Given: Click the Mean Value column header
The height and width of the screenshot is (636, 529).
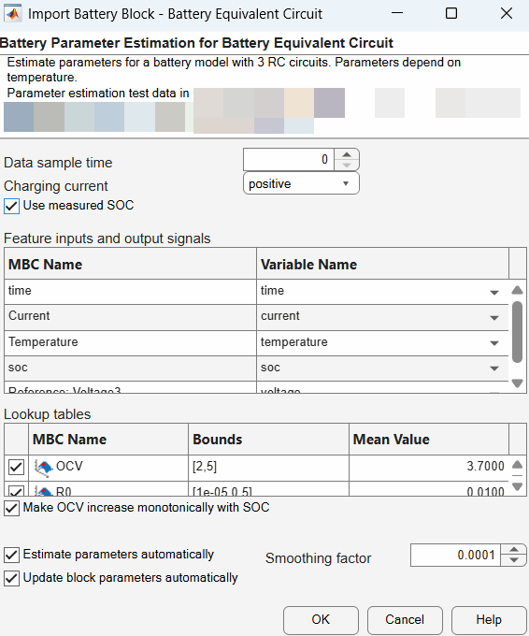Looking at the screenshot, I should click(x=429, y=440).
